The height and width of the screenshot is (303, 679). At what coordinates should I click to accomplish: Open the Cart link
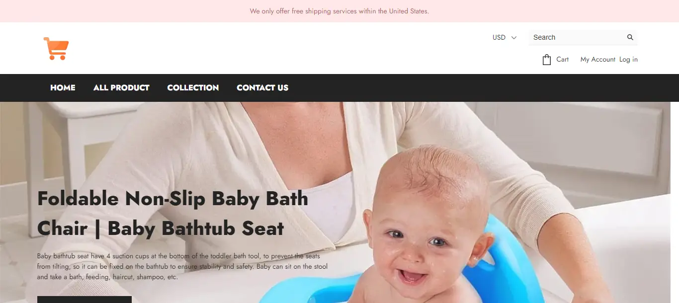[x=562, y=59]
